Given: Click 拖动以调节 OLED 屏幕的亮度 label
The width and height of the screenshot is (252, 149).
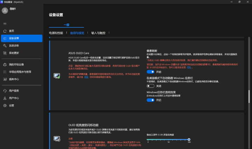Looking at the screenshot, I should pyautogui.click(x=160, y=135).
